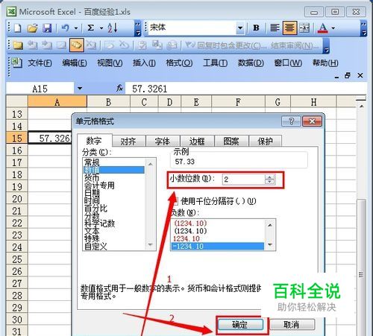
Task: Open the 窗口(W) menu
Action: [x=288, y=63]
